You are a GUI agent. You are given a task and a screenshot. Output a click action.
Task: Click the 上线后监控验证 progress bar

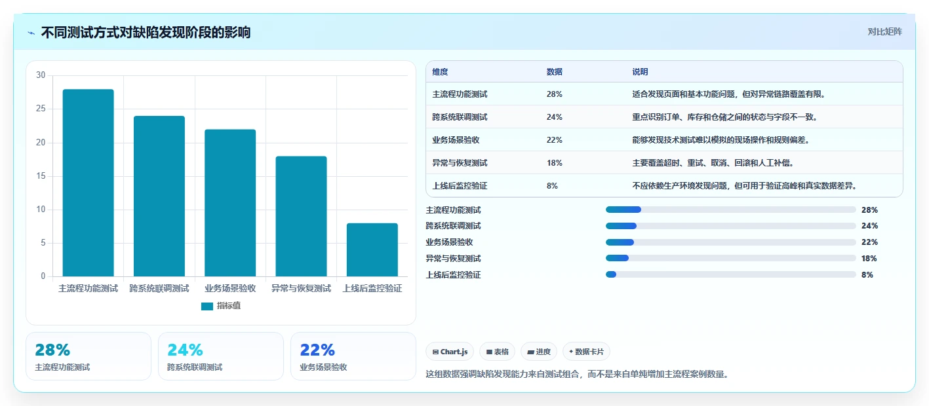tap(731, 274)
